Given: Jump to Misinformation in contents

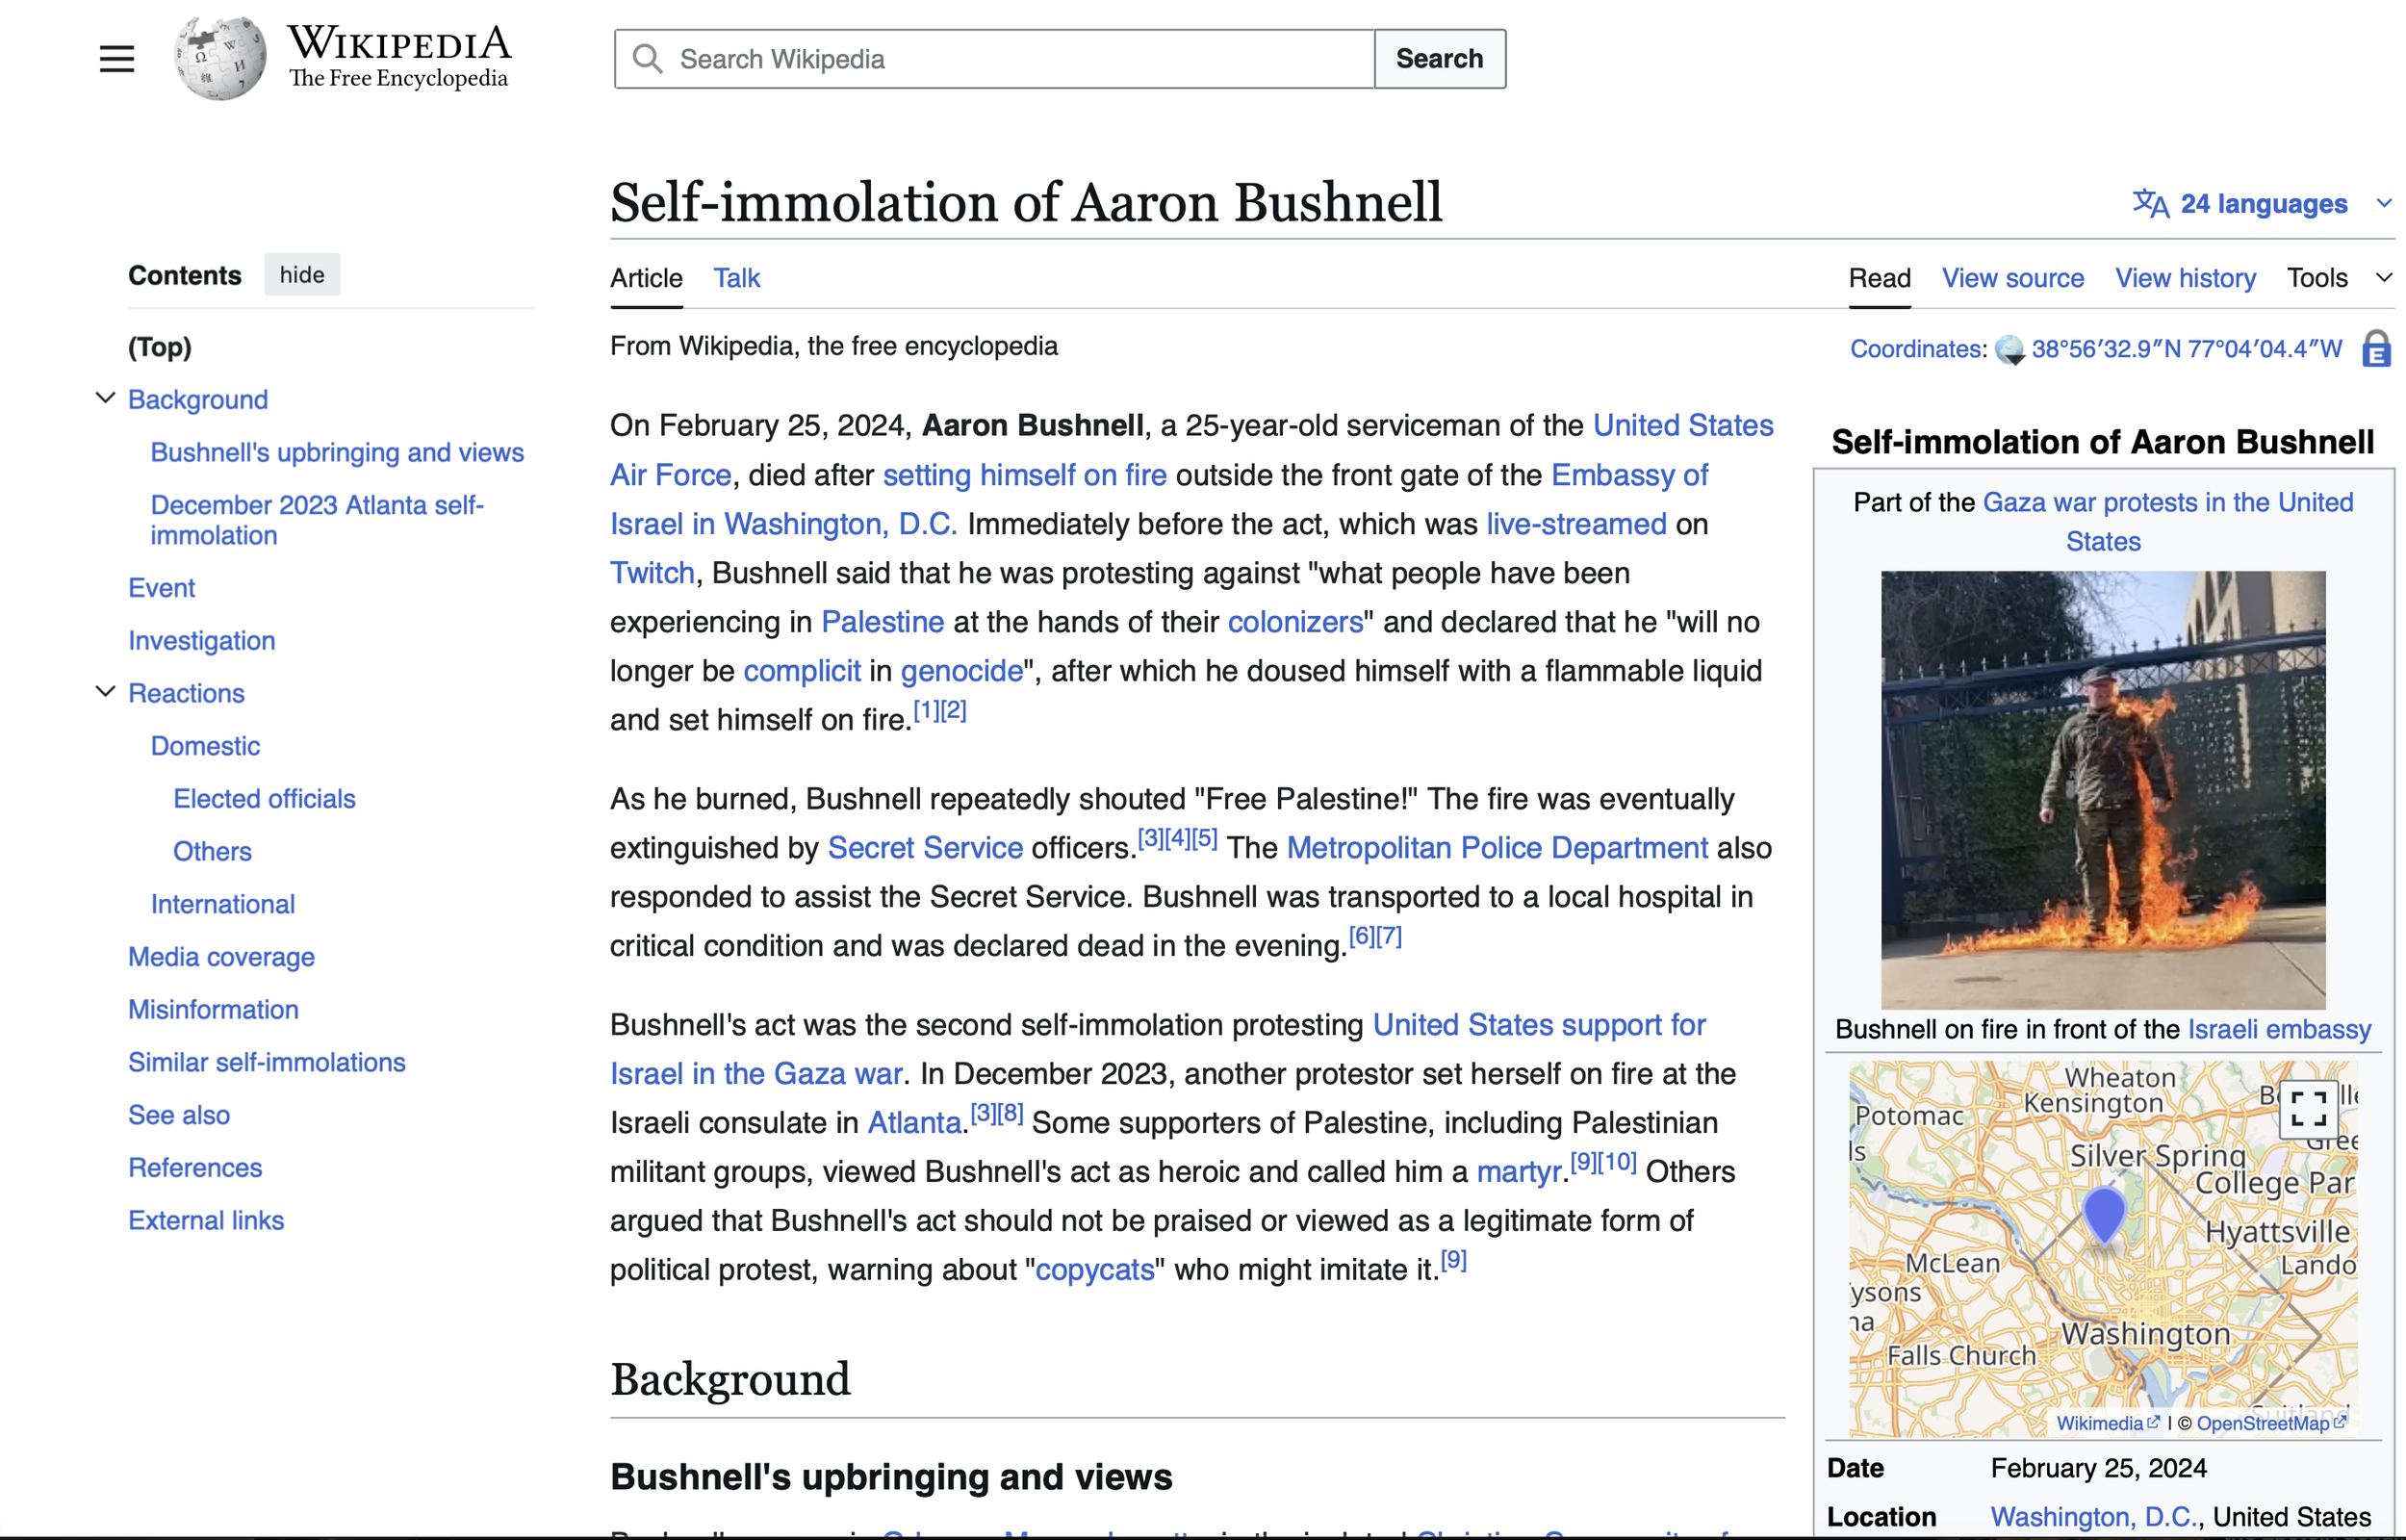Looking at the screenshot, I should pos(213,1009).
